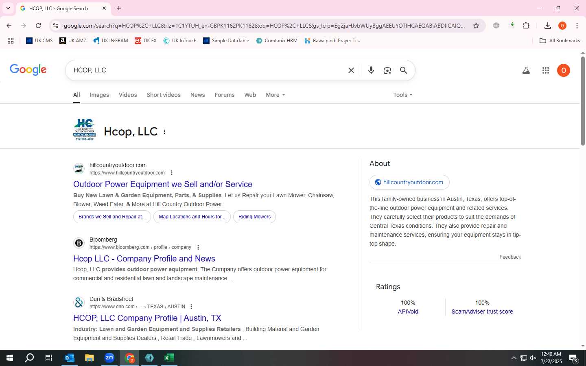Open the UK INGRAM bookmark
The width and height of the screenshot is (586, 366).
(111, 41)
